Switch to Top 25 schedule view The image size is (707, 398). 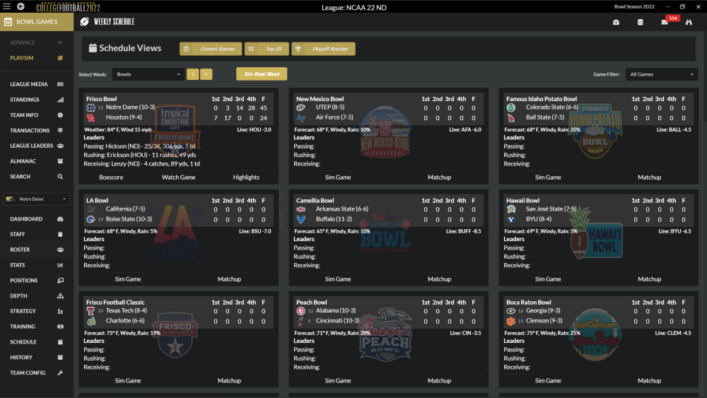(x=266, y=49)
